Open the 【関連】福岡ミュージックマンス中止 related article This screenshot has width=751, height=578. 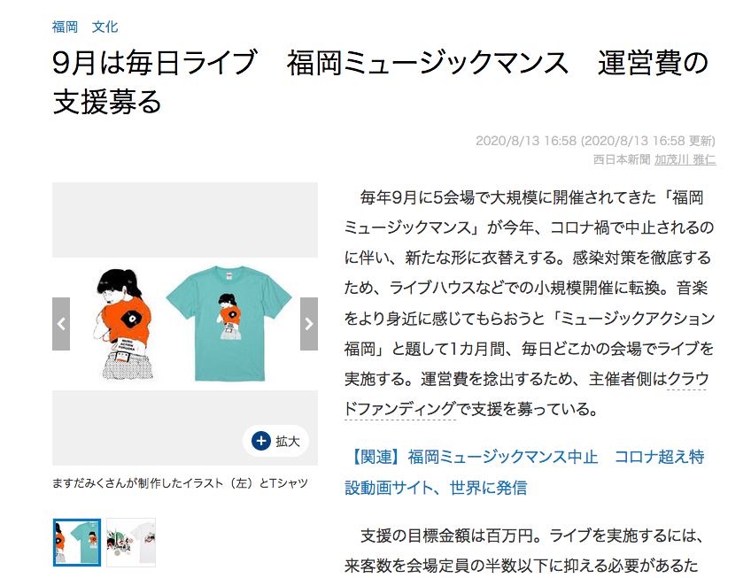pyautogui.click(x=524, y=472)
